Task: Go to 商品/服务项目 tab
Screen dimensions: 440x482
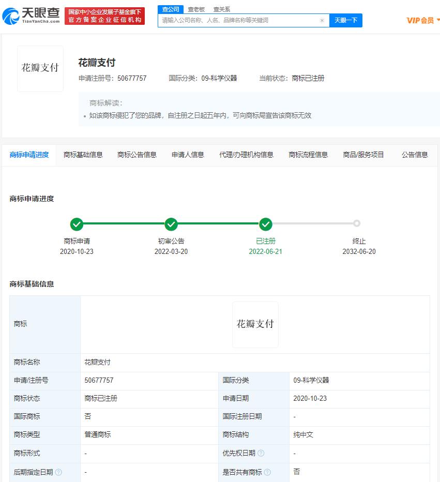Action: [363, 155]
